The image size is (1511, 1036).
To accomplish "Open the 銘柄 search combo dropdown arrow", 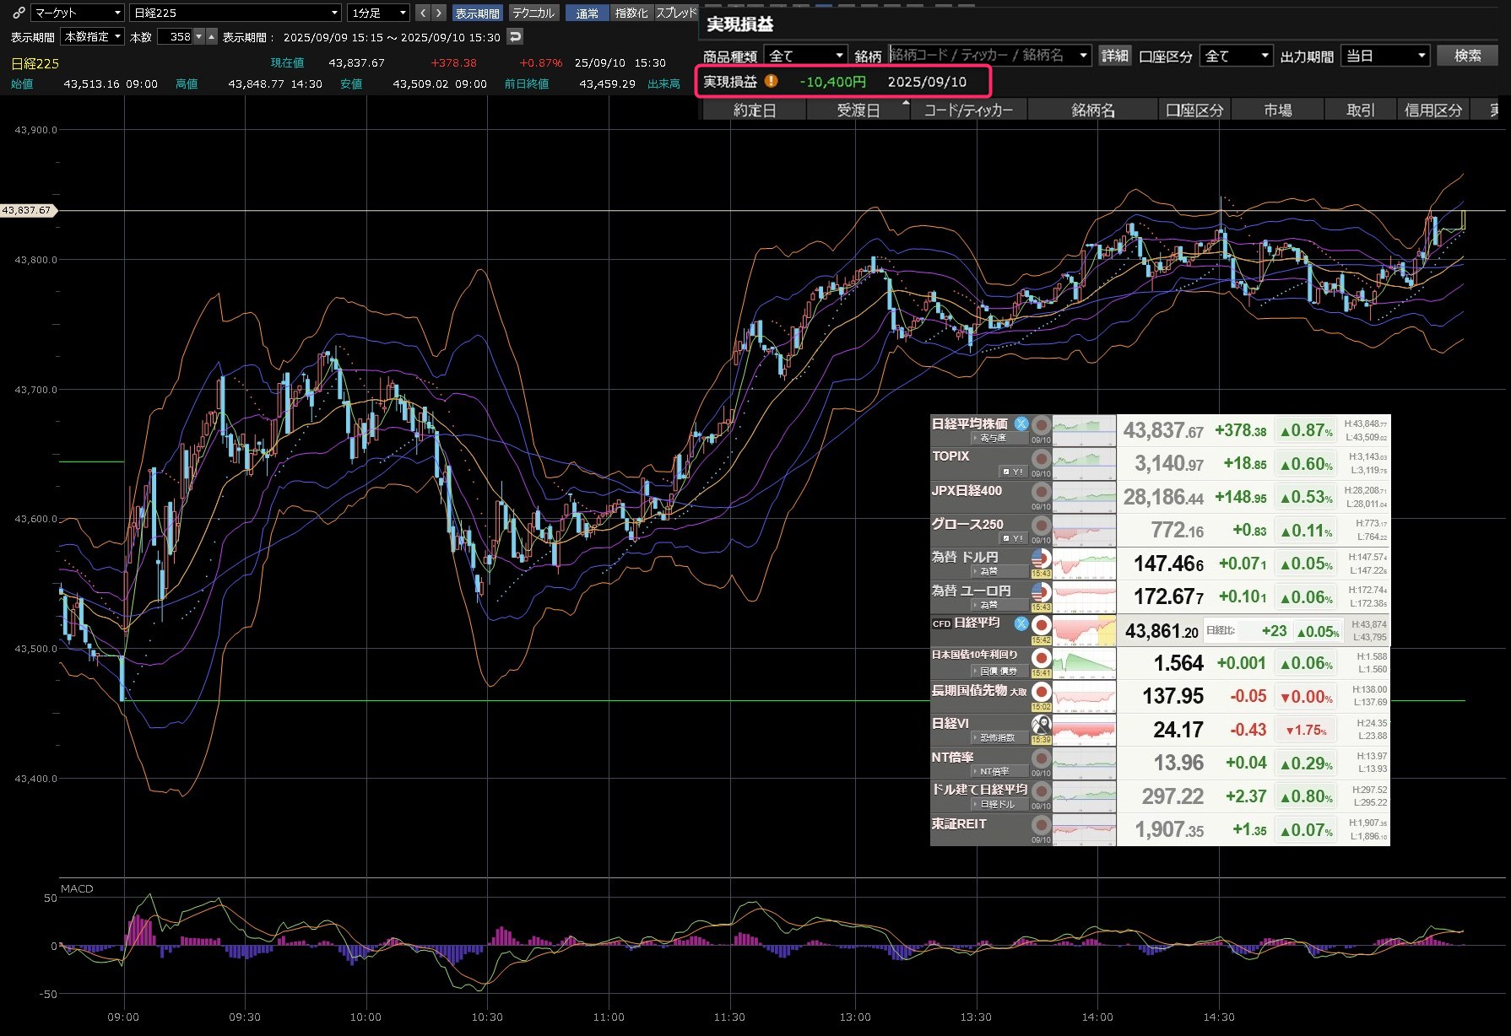I will tap(1083, 56).
